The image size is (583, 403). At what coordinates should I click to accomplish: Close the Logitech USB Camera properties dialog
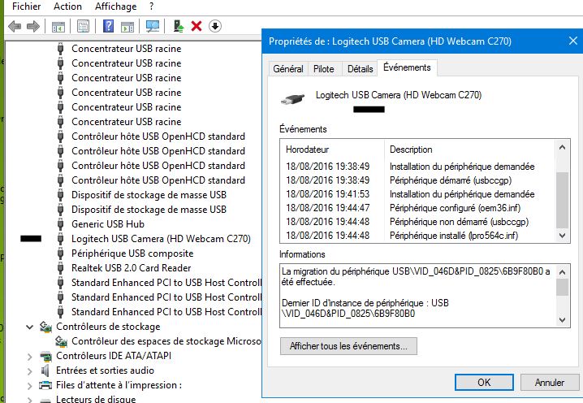[x=573, y=41]
